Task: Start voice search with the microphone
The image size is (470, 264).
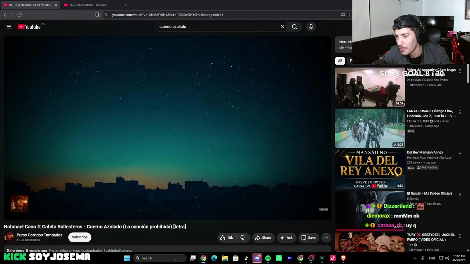Action: pos(311,26)
